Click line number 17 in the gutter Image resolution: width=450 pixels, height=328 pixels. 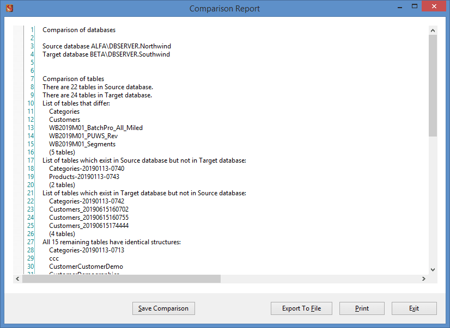tap(31, 160)
